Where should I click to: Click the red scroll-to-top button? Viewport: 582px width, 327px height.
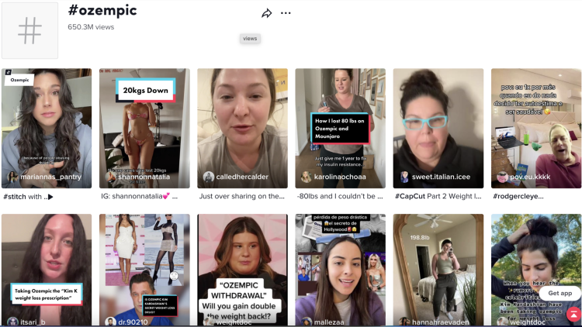pos(573,315)
